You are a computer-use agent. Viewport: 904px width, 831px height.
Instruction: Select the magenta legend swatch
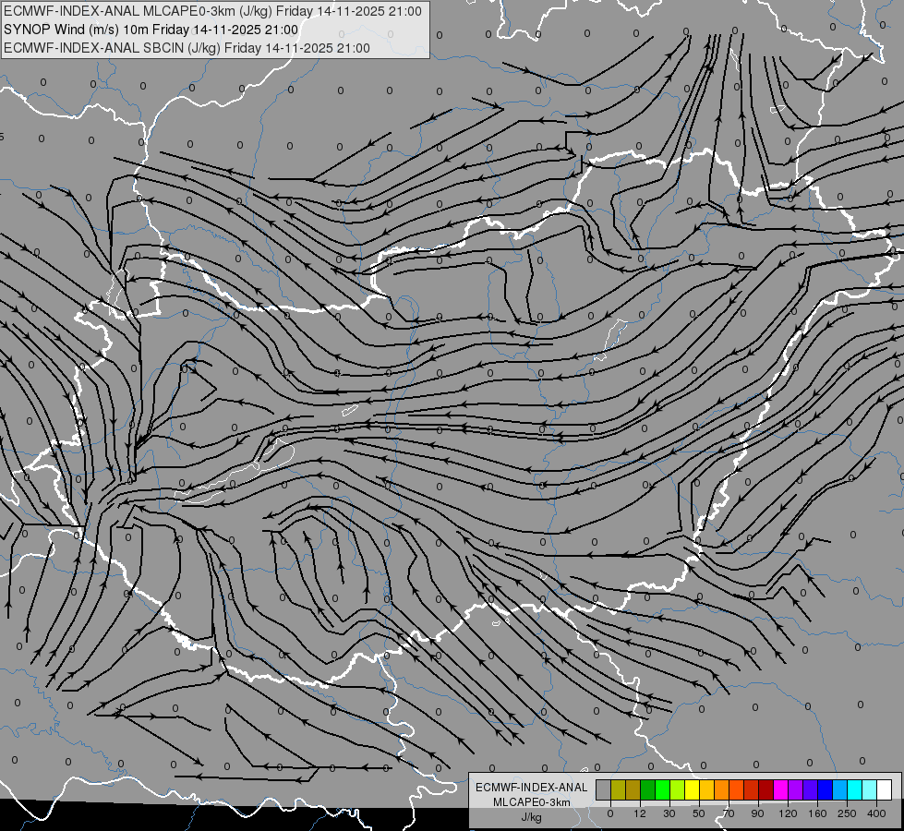780,789
